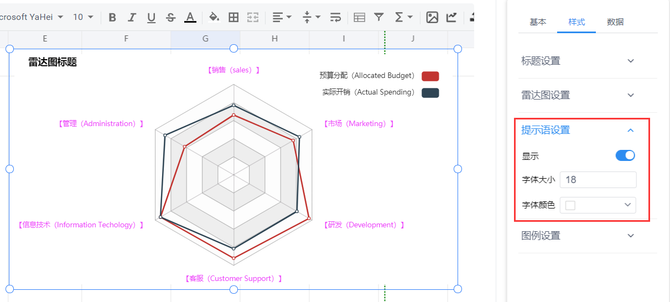The image size is (670, 302).
Task: Click chart top-center resize handle
Action: click(233, 49)
